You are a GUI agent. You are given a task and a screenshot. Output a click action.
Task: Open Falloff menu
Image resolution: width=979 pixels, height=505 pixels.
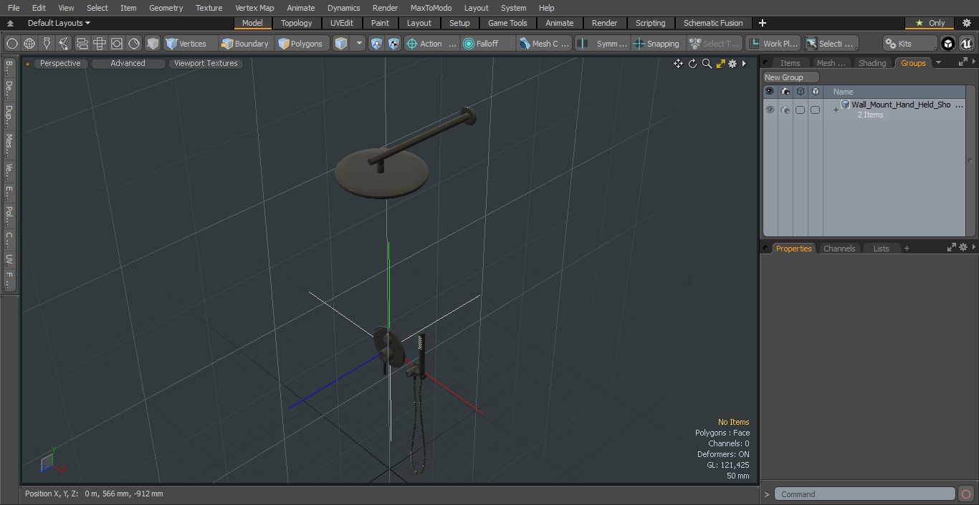coord(488,44)
